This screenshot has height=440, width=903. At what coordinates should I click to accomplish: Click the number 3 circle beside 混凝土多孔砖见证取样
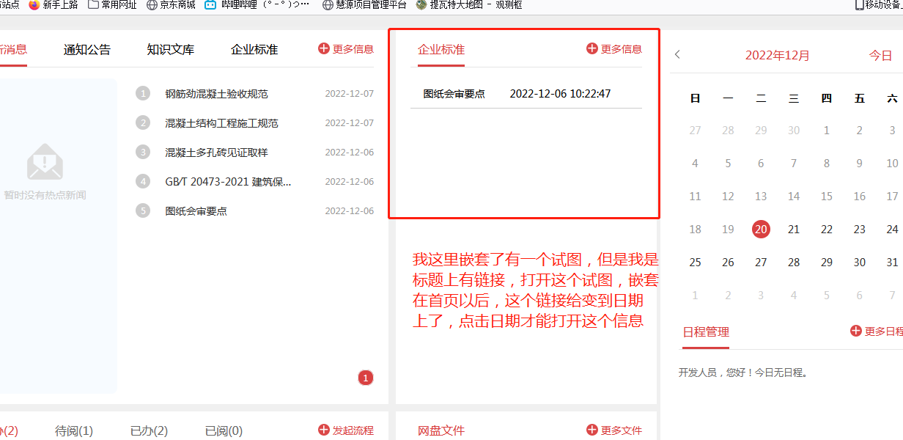pos(142,152)
